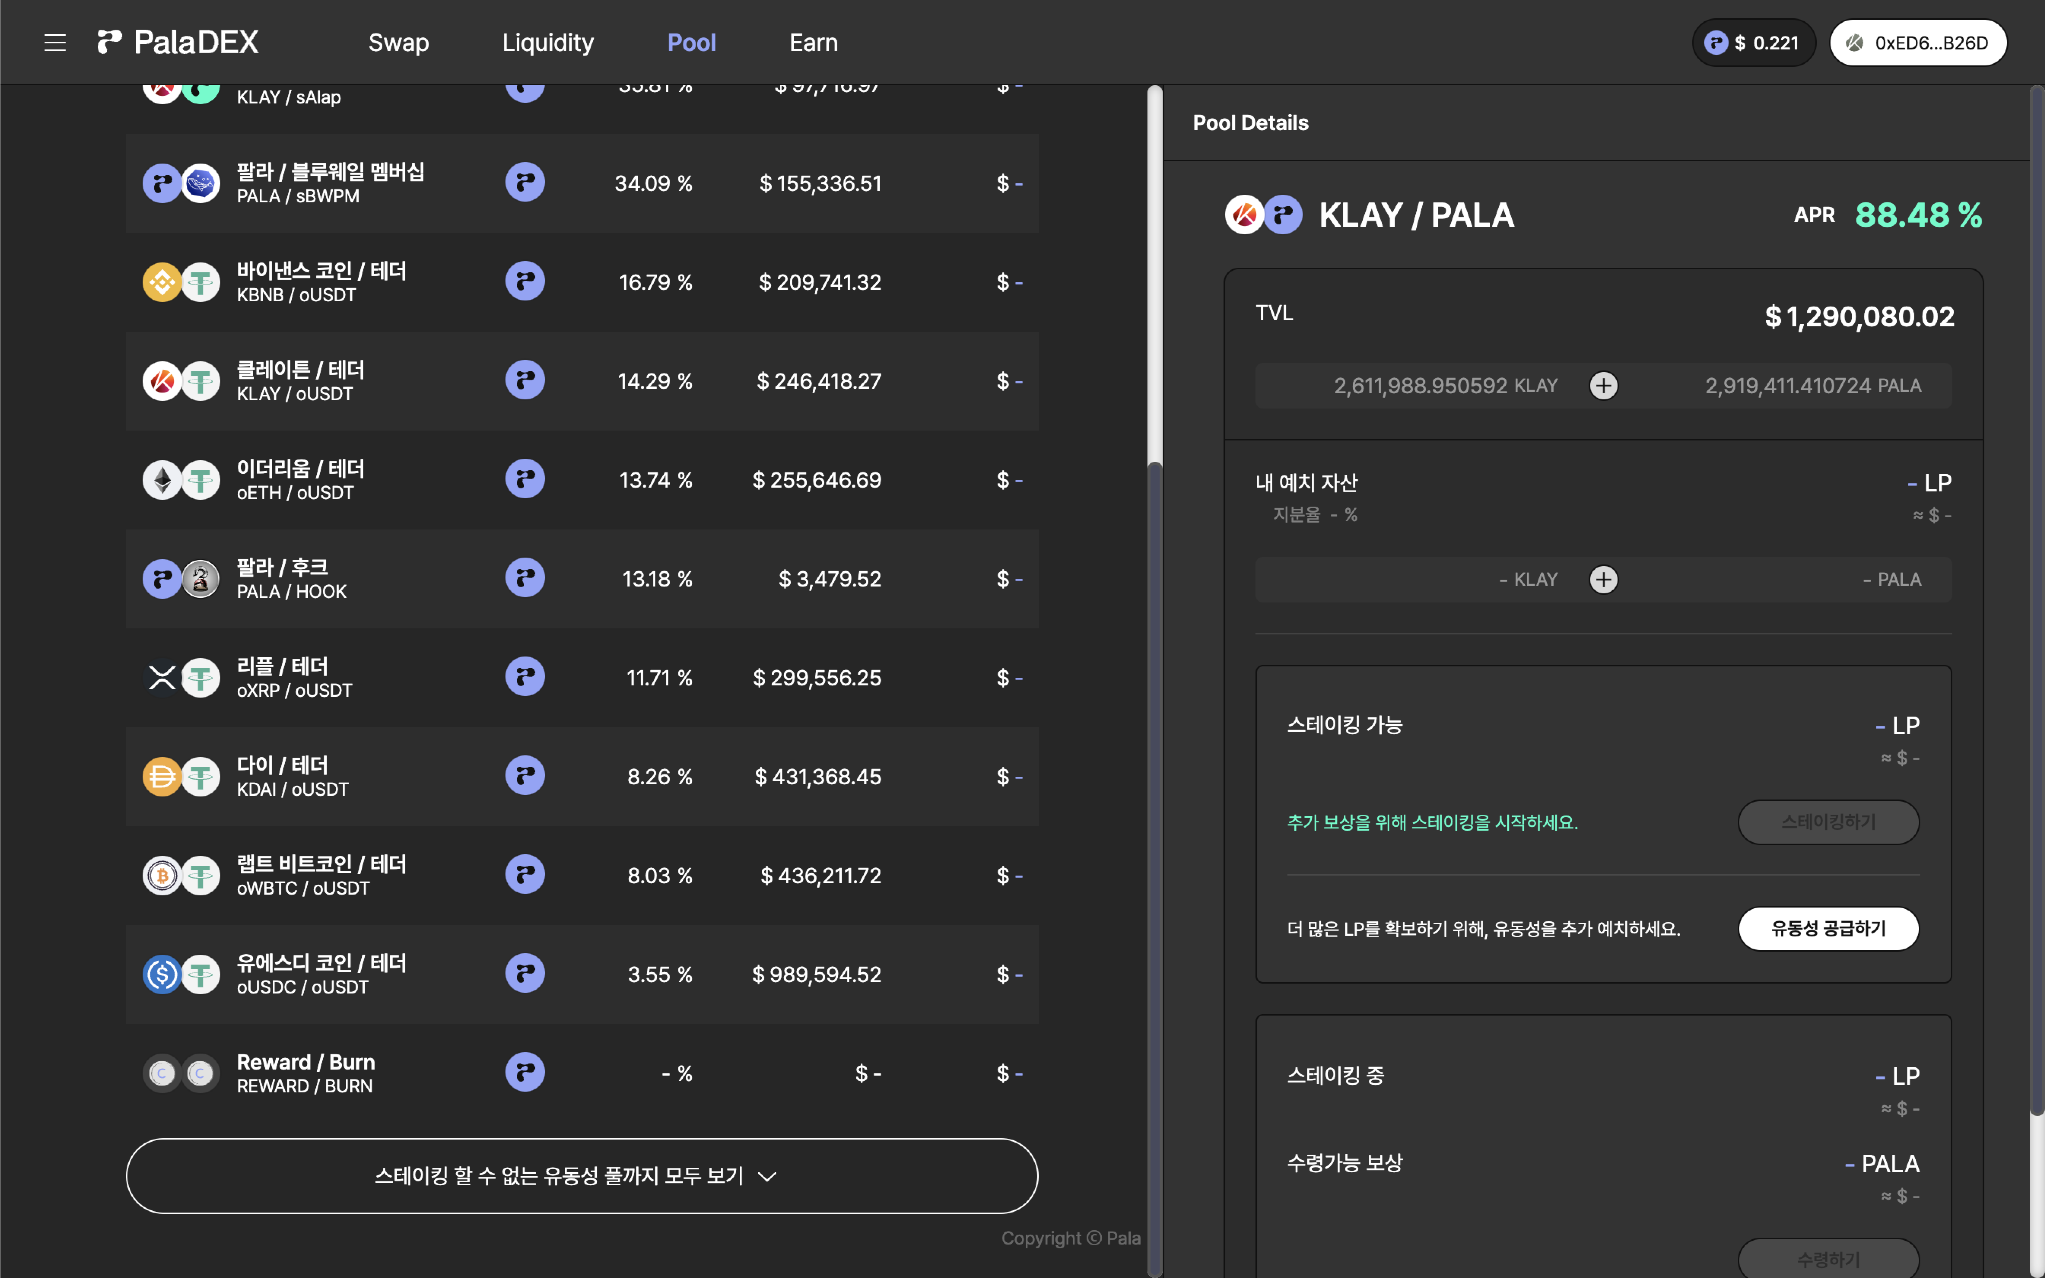This screenshot has width=2045, height=1278.
Task: Click the 16.79 % APR value
Action: coord(656,282)
